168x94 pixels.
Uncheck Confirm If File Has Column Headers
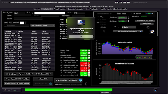pos(6,83)
